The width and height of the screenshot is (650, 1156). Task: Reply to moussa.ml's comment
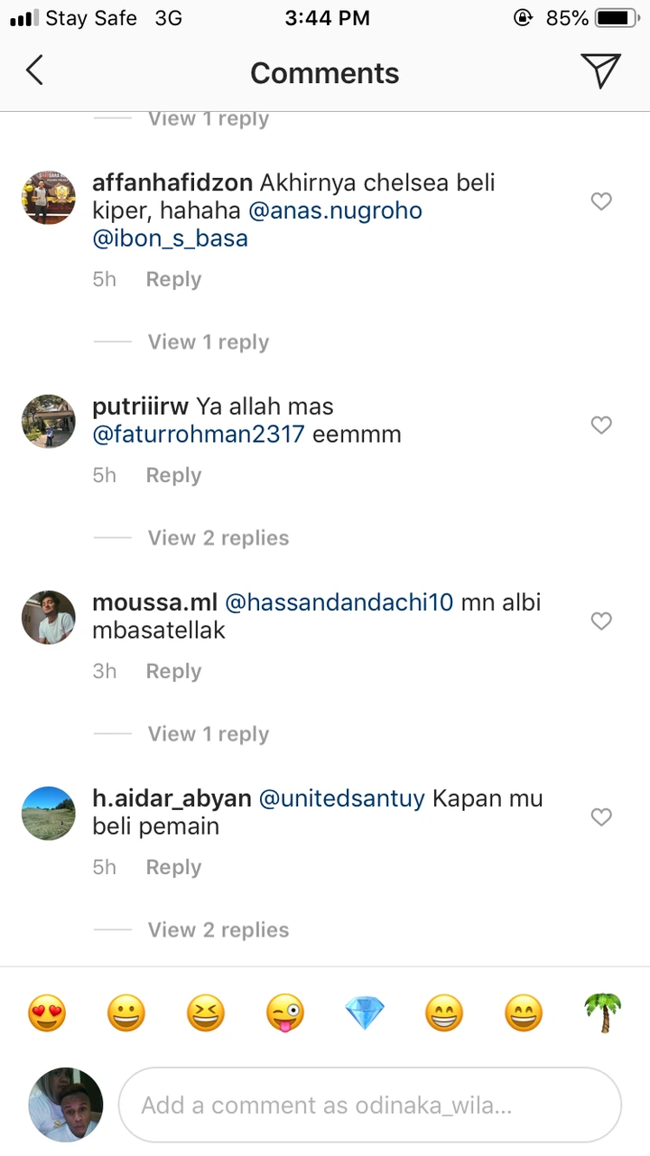tap(173, 671)
